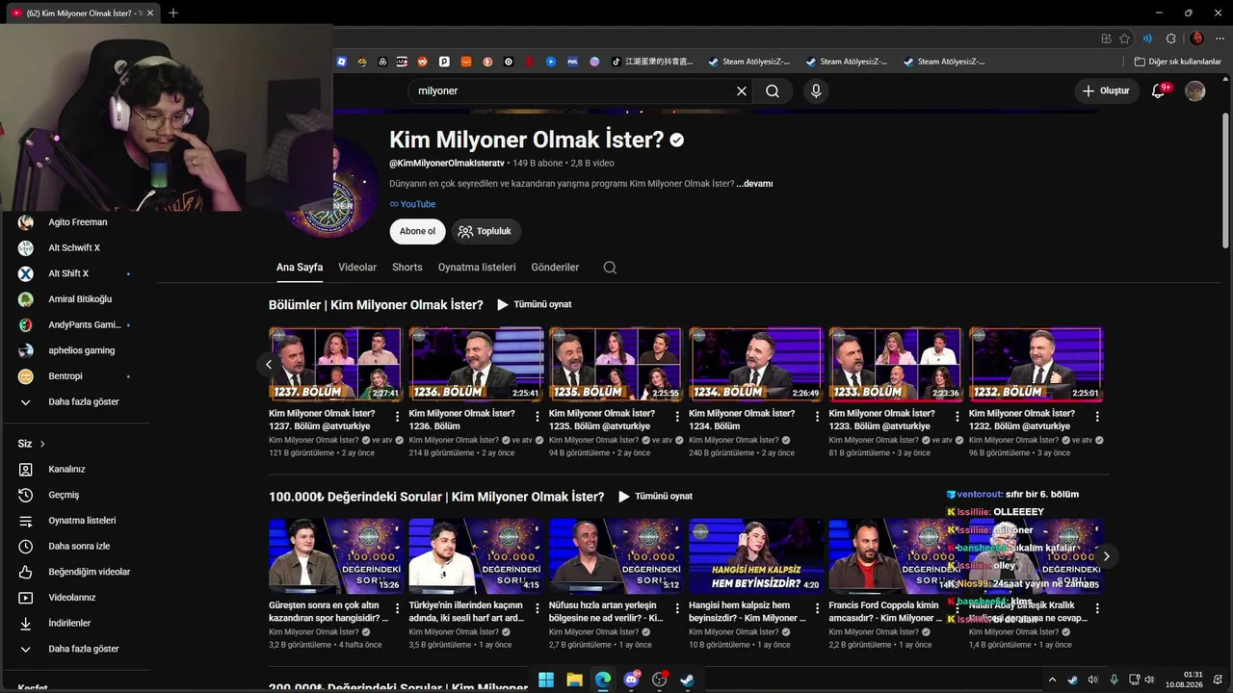Search within the channel using magnifier icon

610,268
